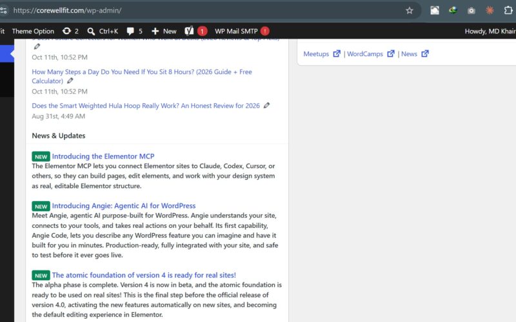Click the NEW badge beside atomic foundation

pos(41,276)
